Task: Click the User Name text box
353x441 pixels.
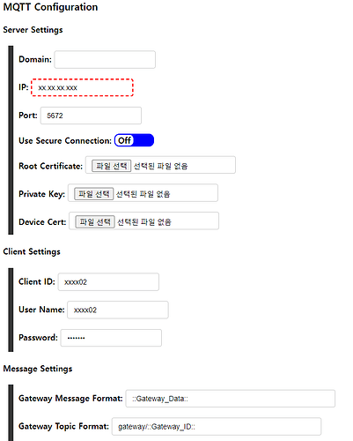Action: point(118,310)
